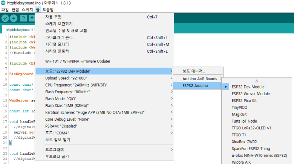294x164 pixels.
Task: Open 라이브러리 관리... entry
Action: click(x=104, y=38)
